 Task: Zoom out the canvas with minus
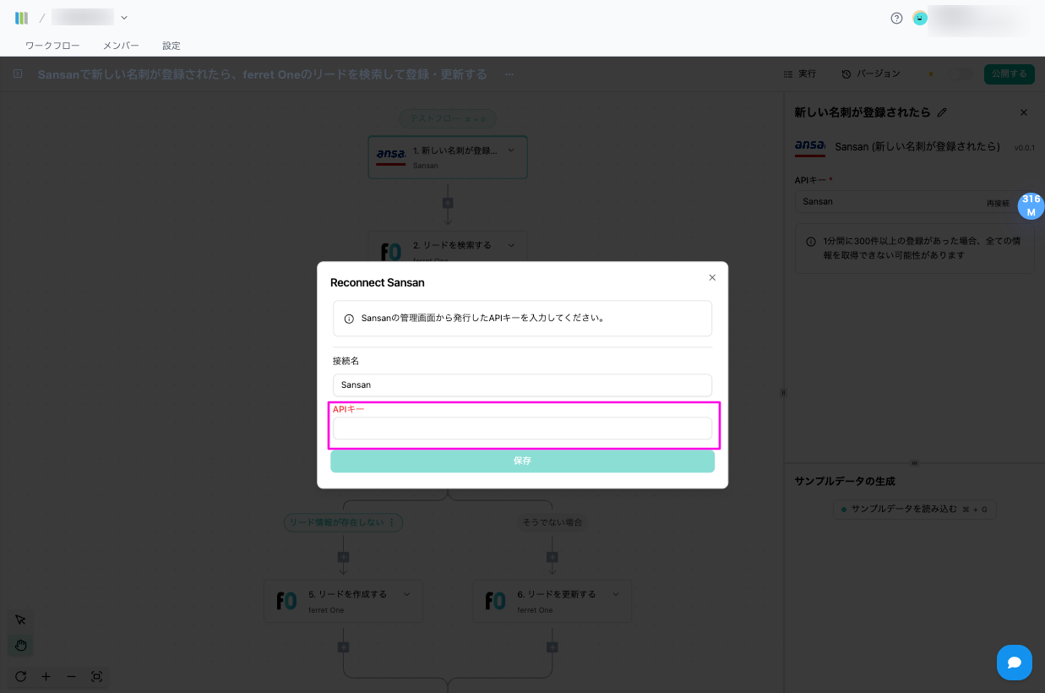pyautogui.click(x=71, y=676)
